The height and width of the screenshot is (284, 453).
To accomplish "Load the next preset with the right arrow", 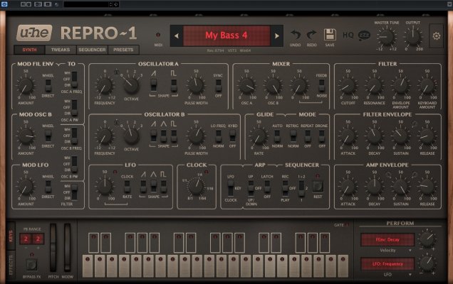I will (277, 35).
